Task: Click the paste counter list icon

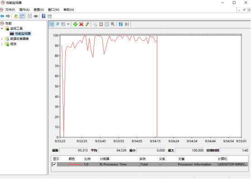Action: [x=101, y=24]
